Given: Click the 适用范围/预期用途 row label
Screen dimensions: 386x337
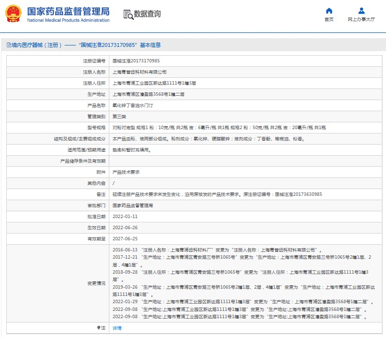Looking at the screenshot, I should click(87, 150).
